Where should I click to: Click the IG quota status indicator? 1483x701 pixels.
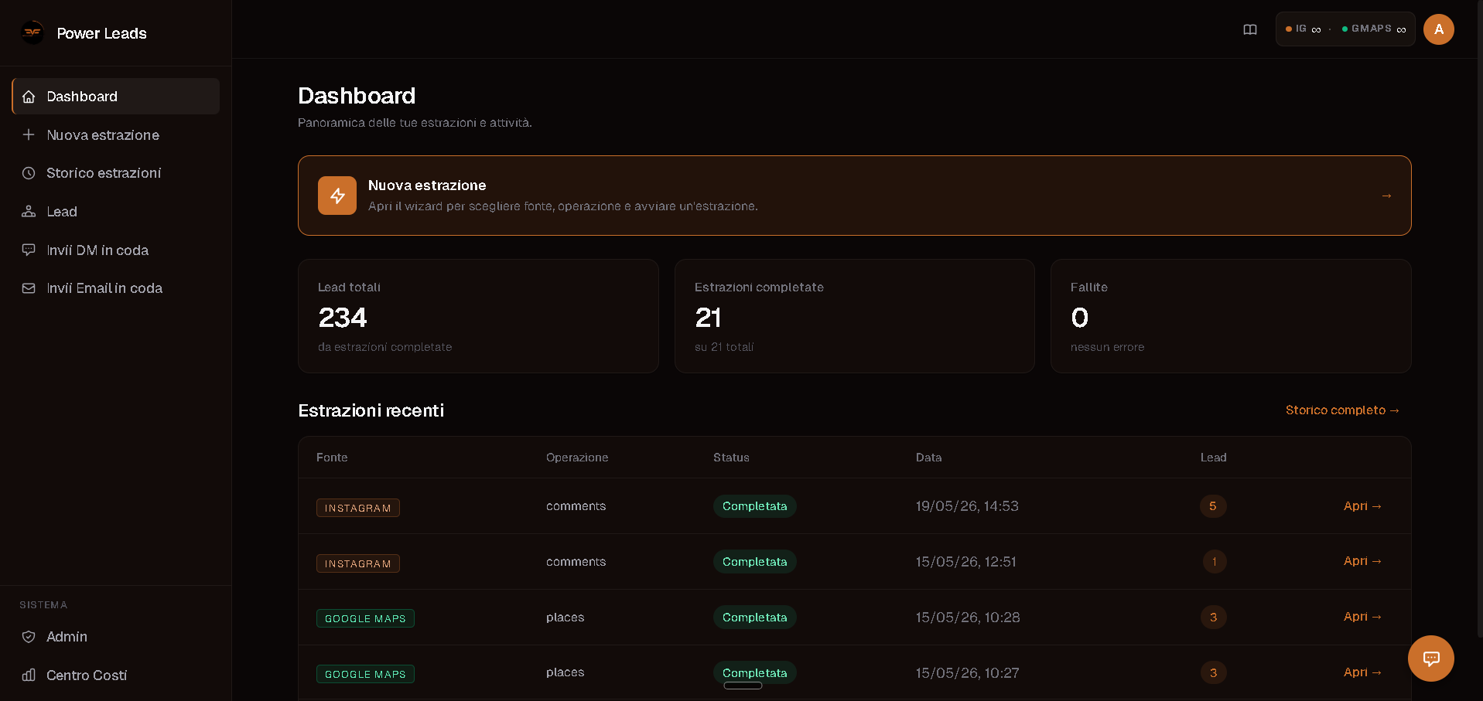(x=1304, y=29)
